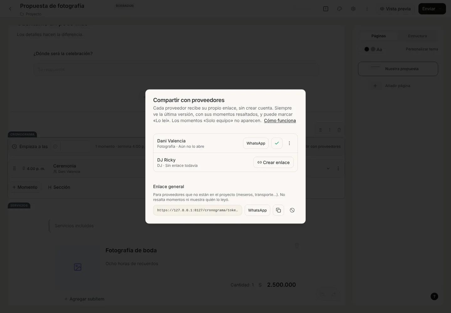Select the gray theme color swatch
The height and width of the screenshot is (313, 451).
click(373, 49)
